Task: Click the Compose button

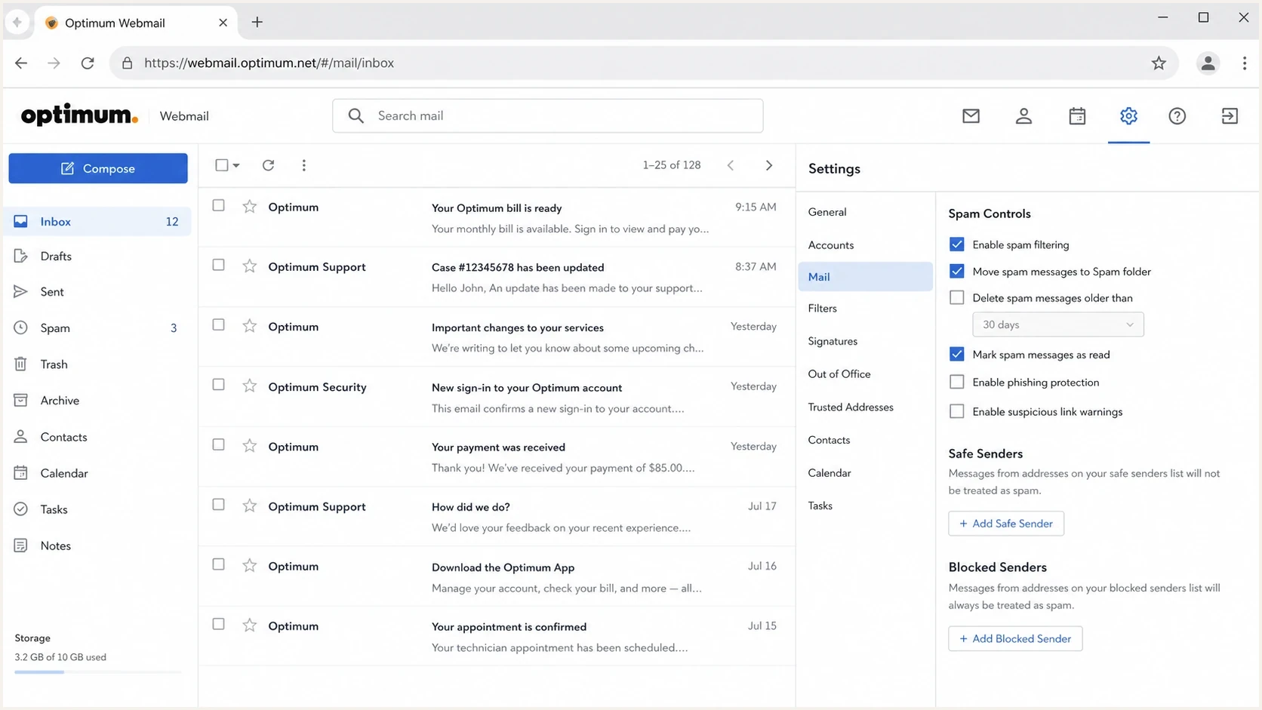Action: 98,168
